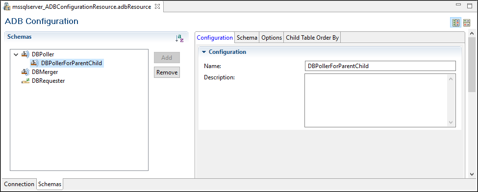The width and height of the screenshot is (478, 192).
Task: Select DBMerger in the schemas tree
Action: coord(45,72)
